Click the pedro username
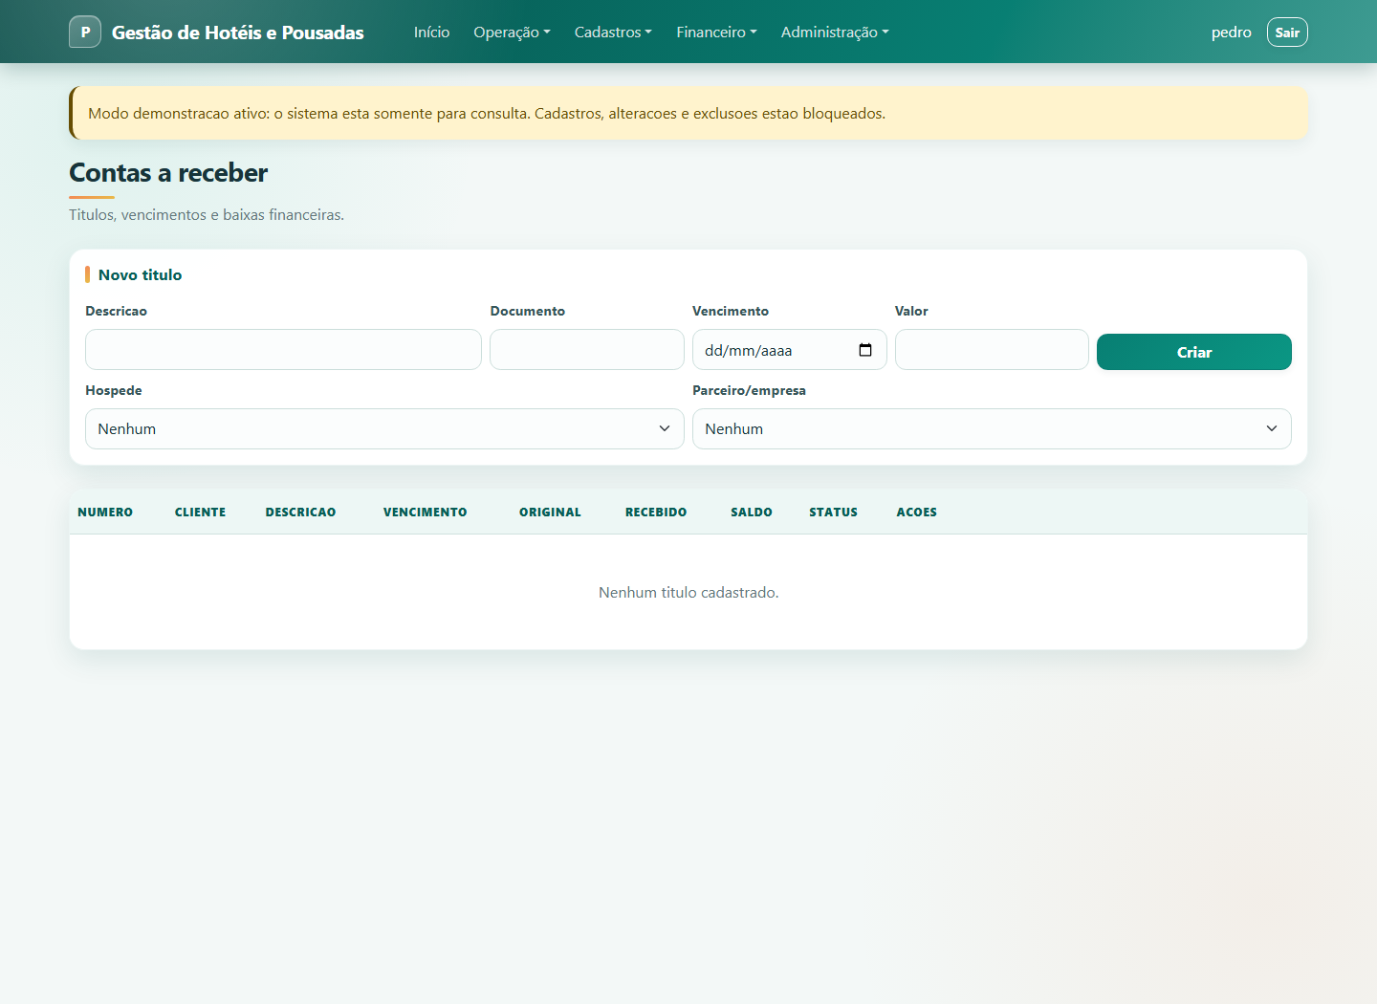Image resolution: width=1377 pixels, height=1004 pixels. coord(1232,32)
